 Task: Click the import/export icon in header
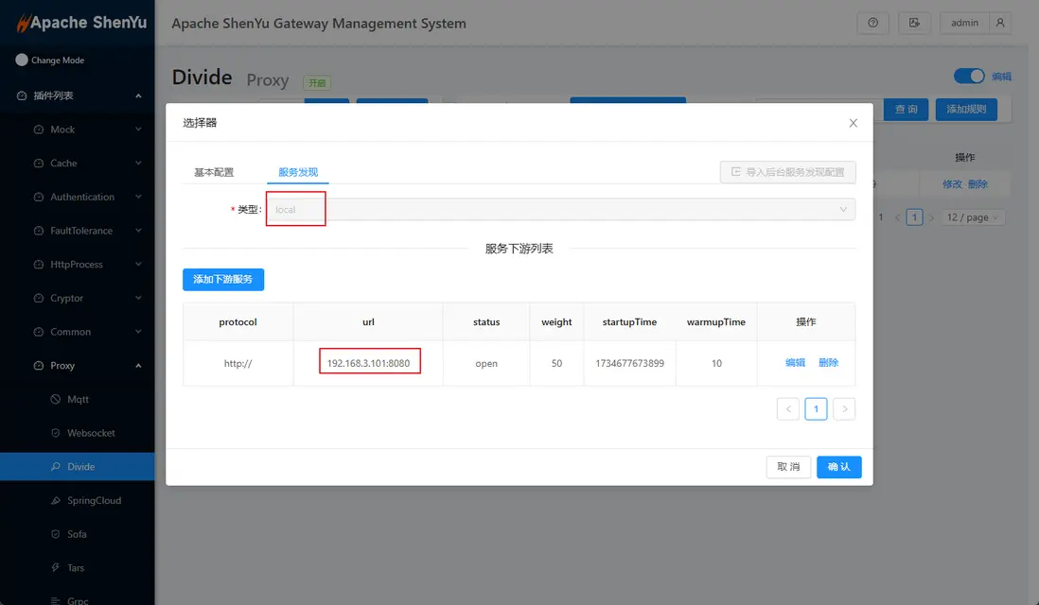[x=914, y=23]
